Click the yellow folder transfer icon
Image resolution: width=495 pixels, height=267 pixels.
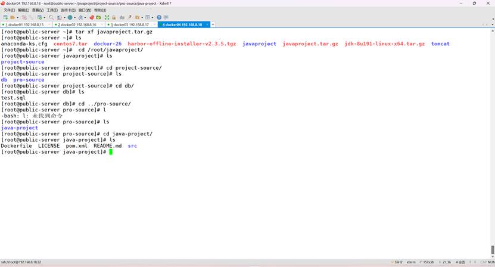point(138,17)
